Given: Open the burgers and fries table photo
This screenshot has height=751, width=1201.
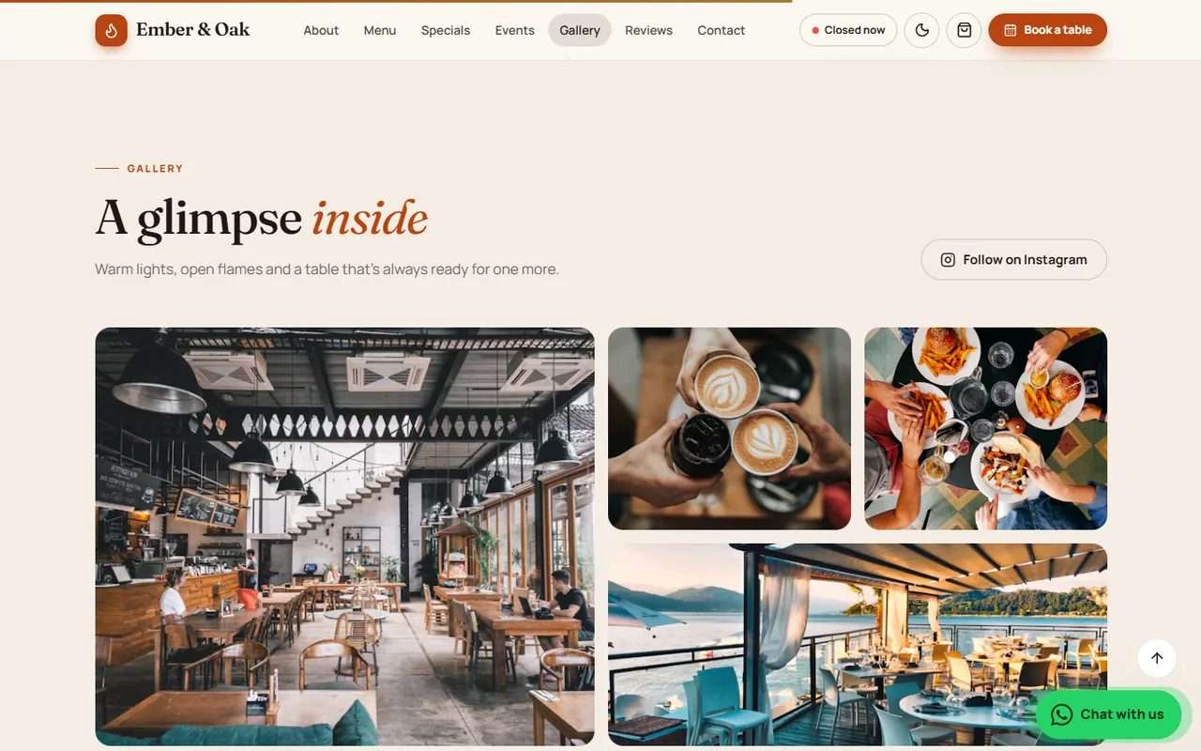Looking at the screenshot, I should tap(985, 429).
